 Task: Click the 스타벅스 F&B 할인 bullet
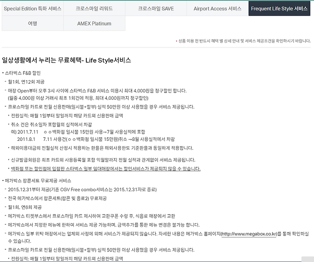tap(23, 73)
